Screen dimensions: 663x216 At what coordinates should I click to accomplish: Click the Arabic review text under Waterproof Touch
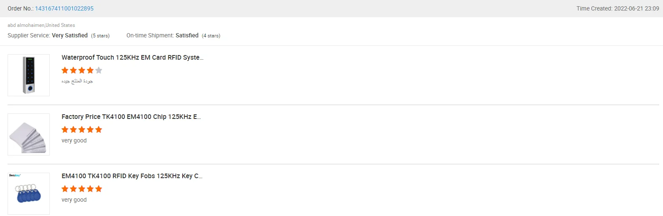tap(77, 81)
